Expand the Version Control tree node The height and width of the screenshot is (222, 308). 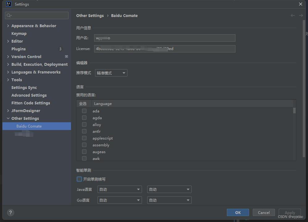coord(8,57)
